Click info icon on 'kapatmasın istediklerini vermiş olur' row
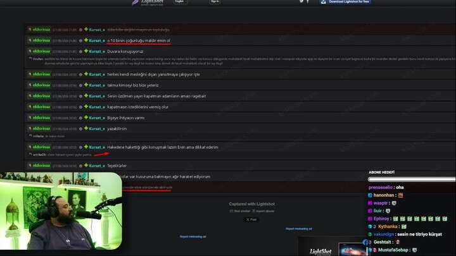Viewport: 456px width, 256px height. 80,107
